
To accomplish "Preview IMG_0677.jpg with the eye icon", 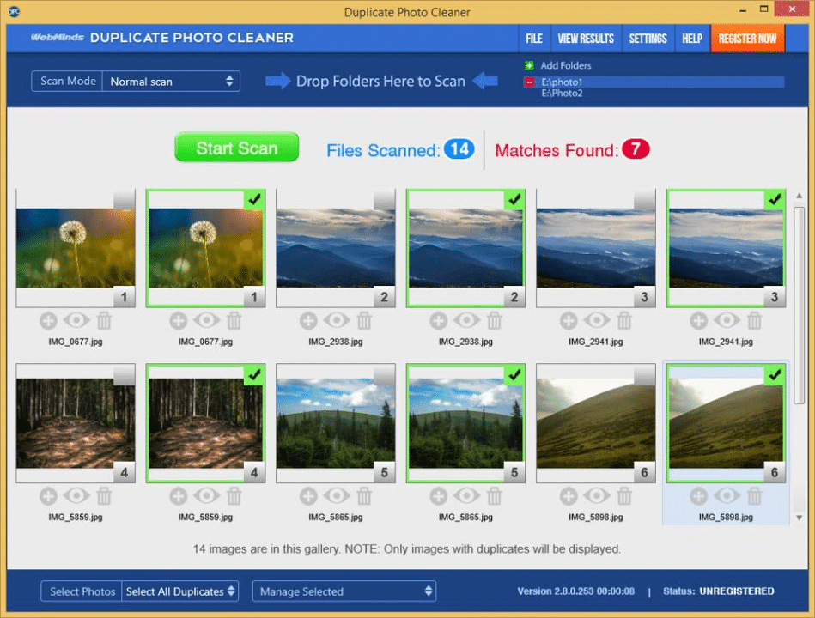I will pos(76,320).
